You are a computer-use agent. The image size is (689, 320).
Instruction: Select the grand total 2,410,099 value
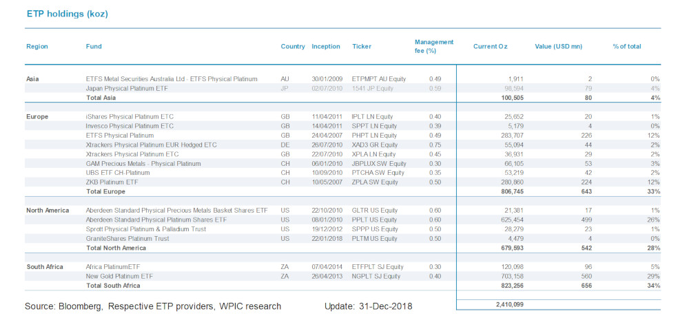click(509, 303)
